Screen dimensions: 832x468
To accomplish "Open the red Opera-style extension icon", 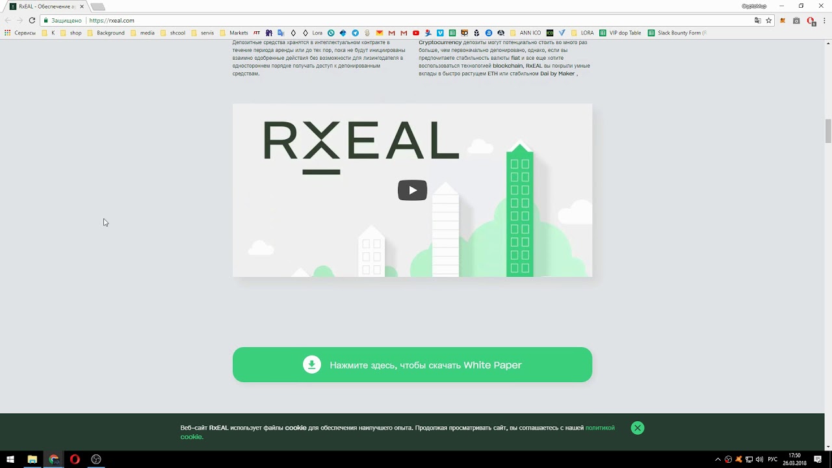I will [811, 20].
